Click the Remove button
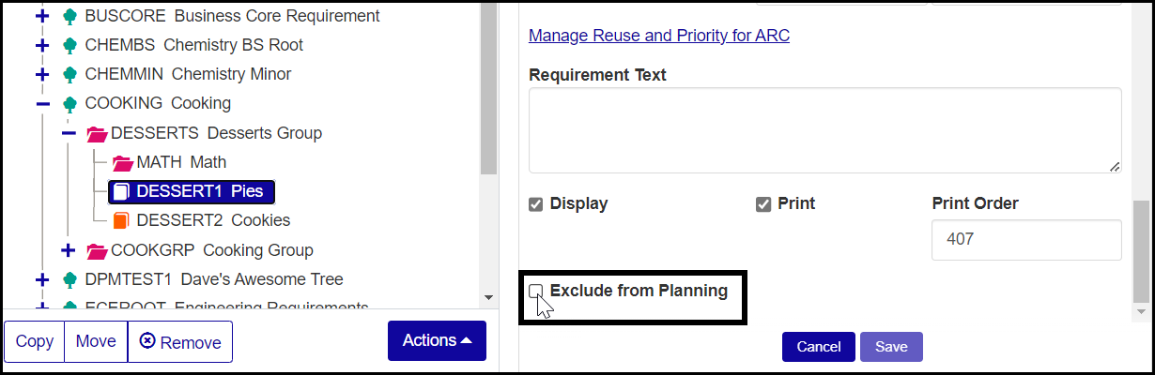Screen dimensions: 1155x375 180,342
